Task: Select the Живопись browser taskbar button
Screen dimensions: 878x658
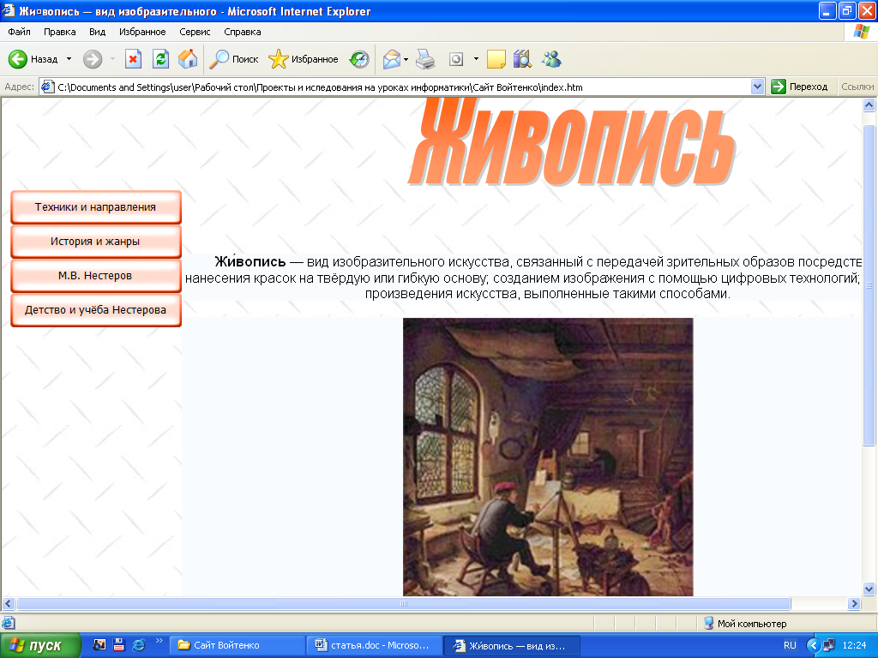Action: tap(512, 646)
